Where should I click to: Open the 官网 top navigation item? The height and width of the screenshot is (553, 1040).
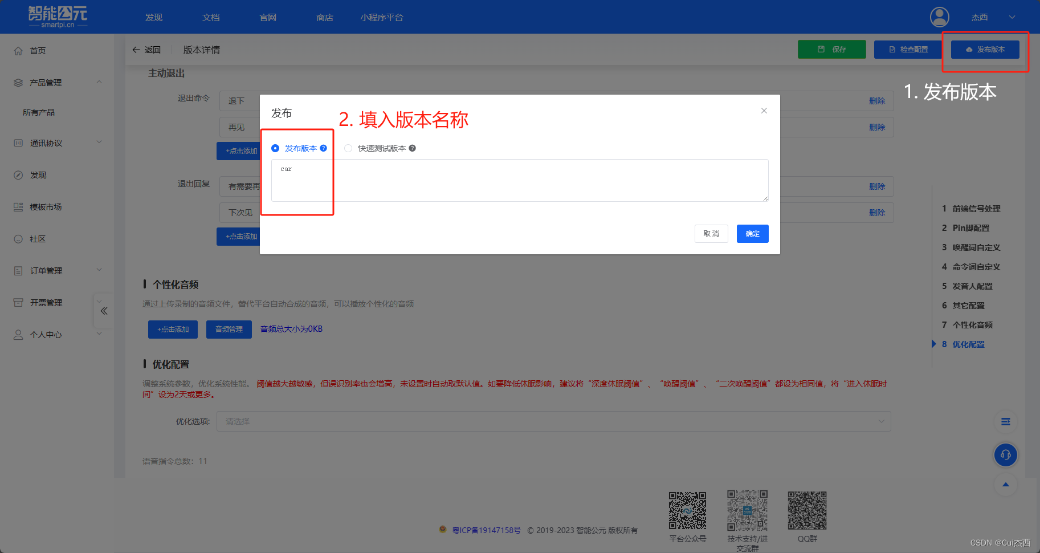268,18
